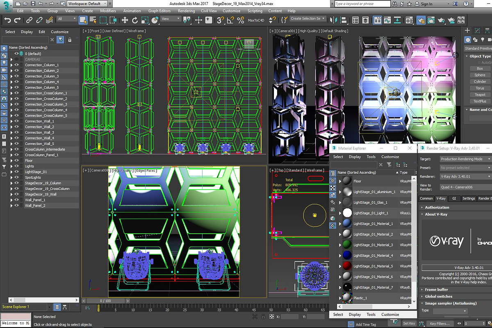Expand the Connection_Column_2 layer
Screen dimensions: 492x328
11,71
